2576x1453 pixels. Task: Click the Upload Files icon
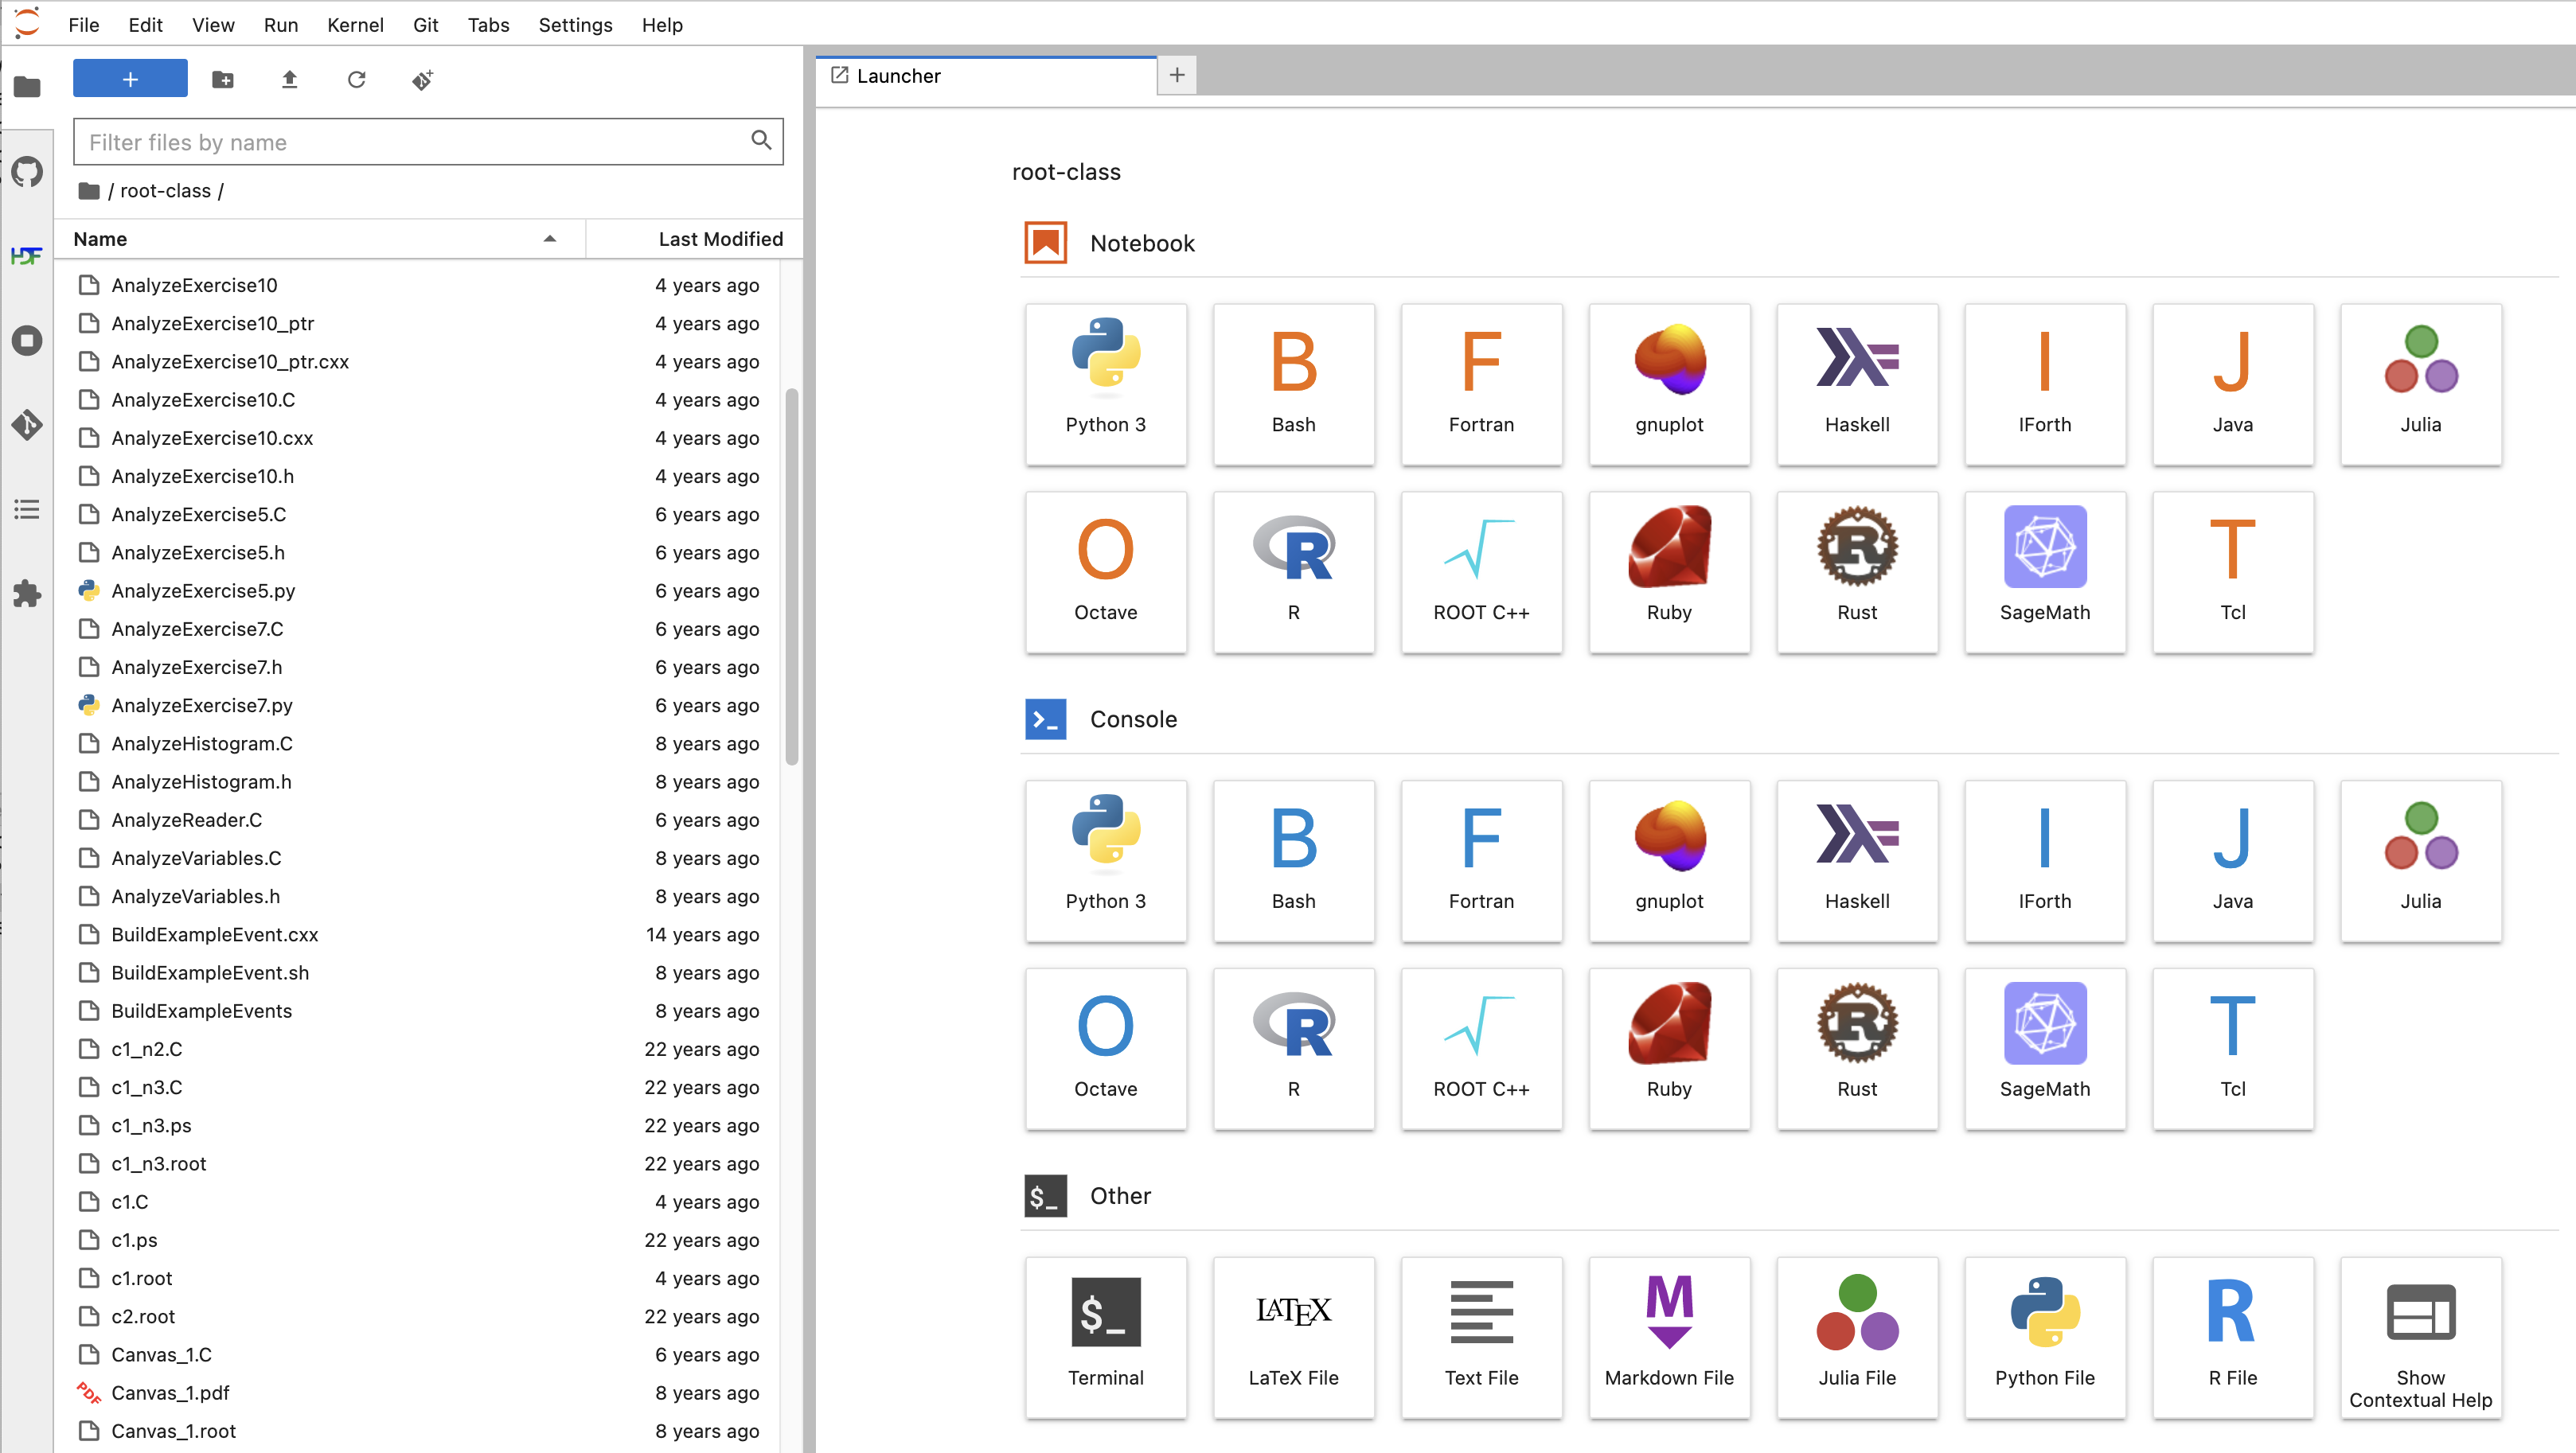[x=289, y=79]
